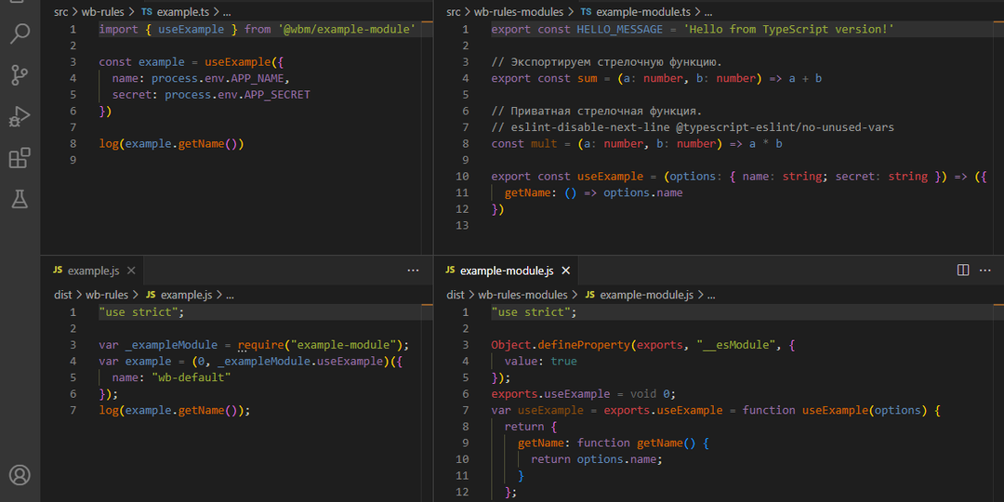This screenshot has width=1004, height=502.
Task: Click line number 13 in example-module.ts
Action: coord(461,225)
